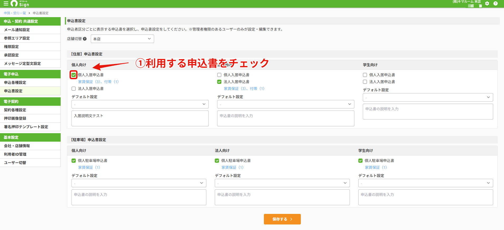Image resolution: width=504 pixels, height=230 pixels.
Task: Click the Sign logo icon
Action: [20, 3]
